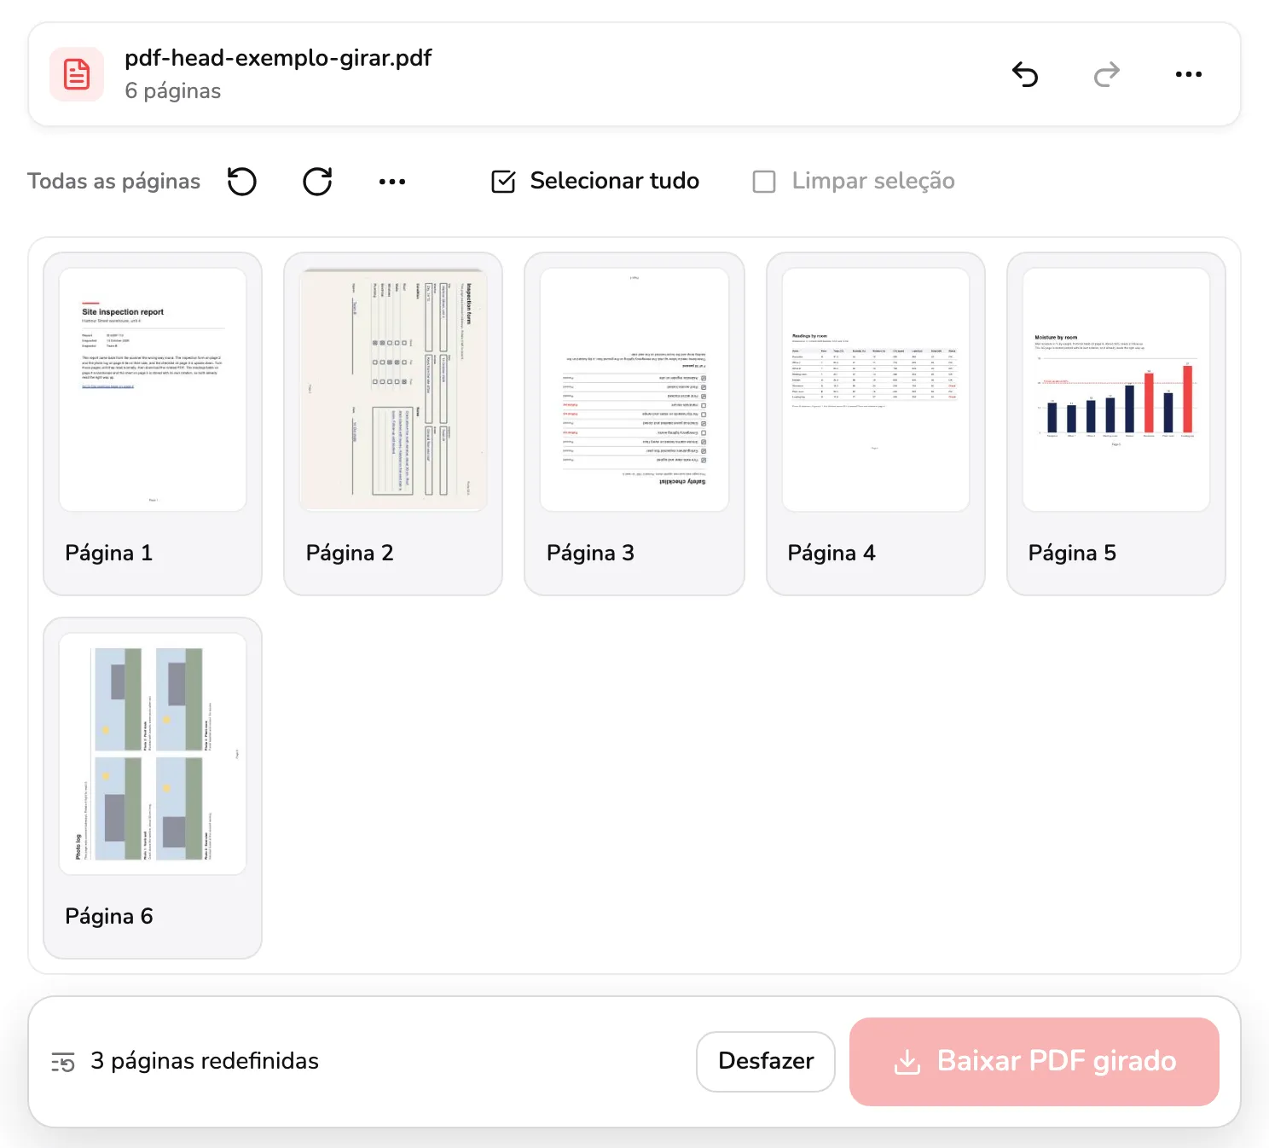Redo the action with the header arrow
1269x1148 pixels.
coord(1107,75)
